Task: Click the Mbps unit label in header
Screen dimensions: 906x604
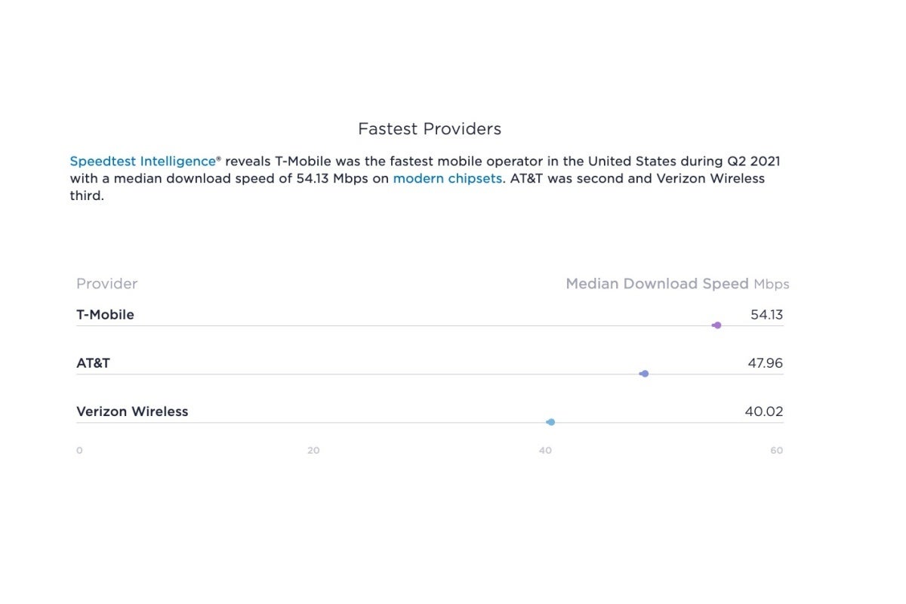Action: coord(771,285)
